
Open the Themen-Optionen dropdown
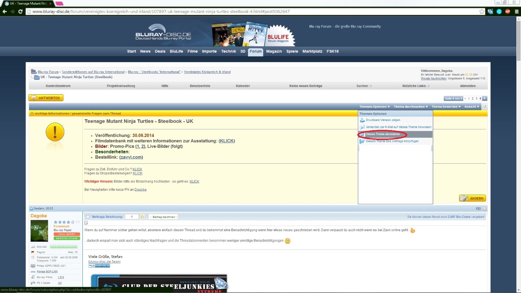pos(375,107)
